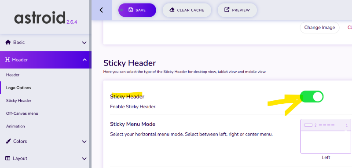
Task: Click the Basic menu label
Action: 19,42
